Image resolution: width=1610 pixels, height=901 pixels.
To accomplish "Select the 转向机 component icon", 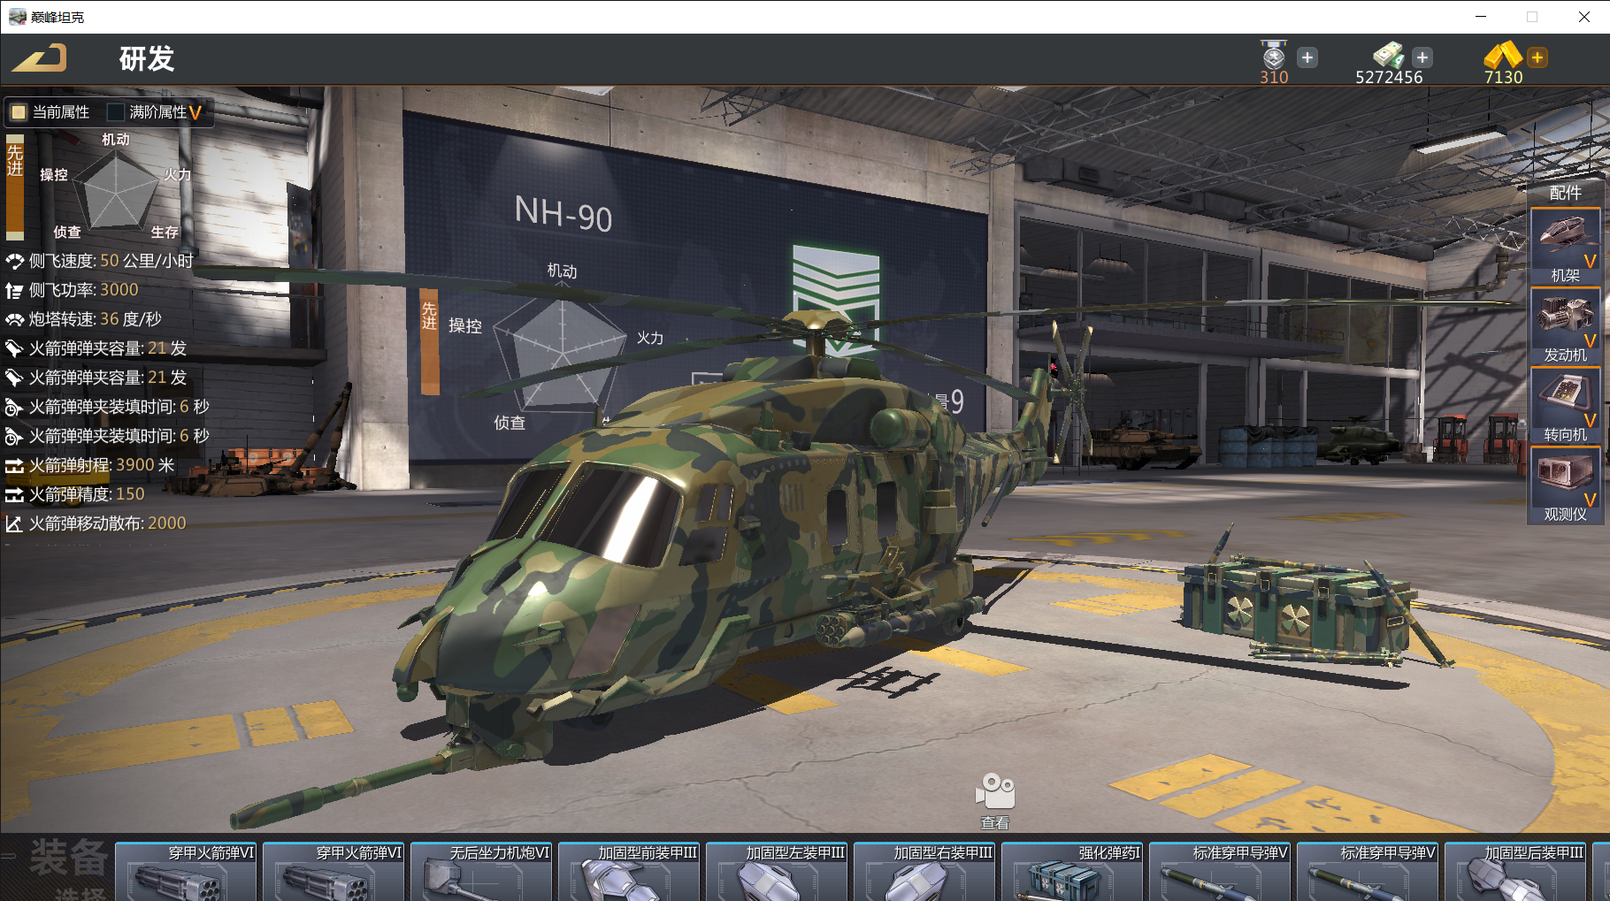I will [1565, 406].
